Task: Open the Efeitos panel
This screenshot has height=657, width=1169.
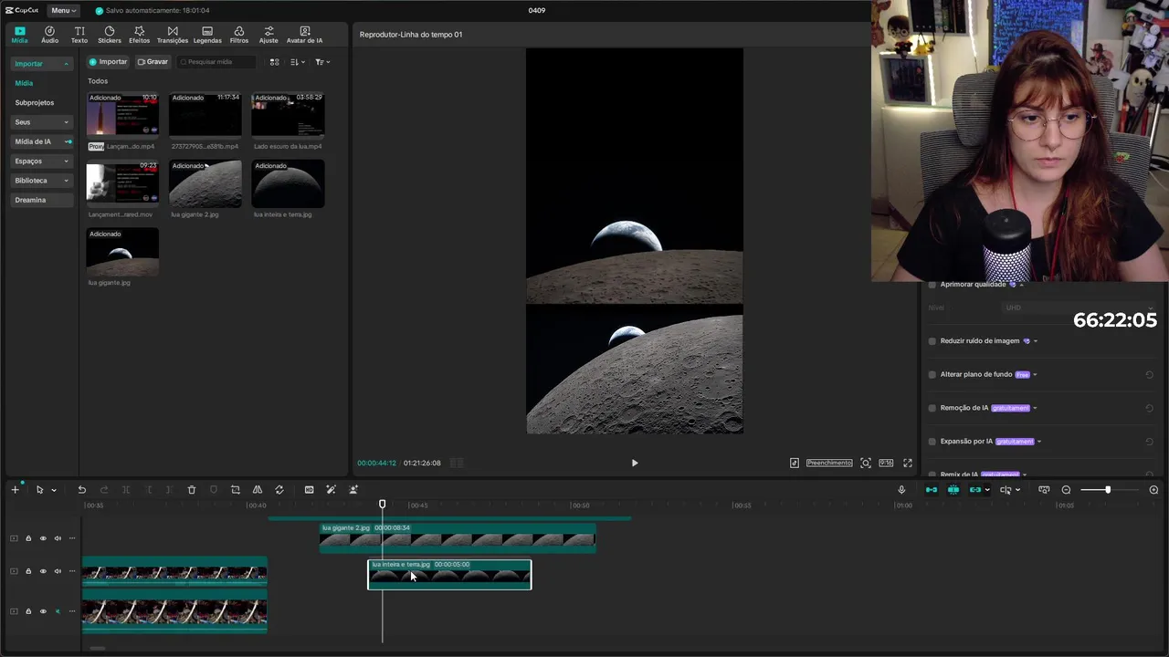Action: [139, 35]
